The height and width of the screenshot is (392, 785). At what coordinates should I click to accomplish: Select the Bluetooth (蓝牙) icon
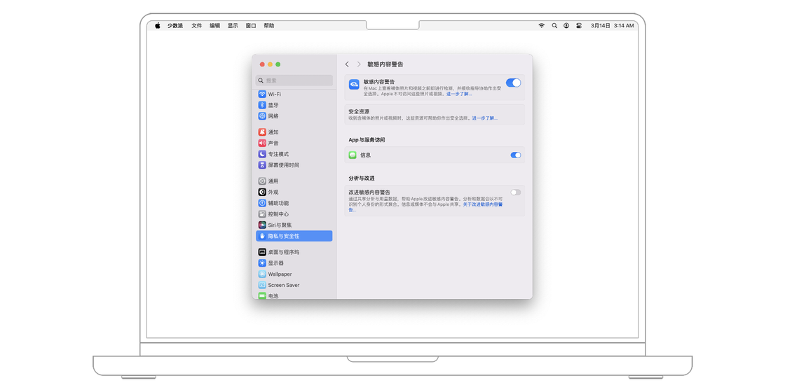coord(262,105)
